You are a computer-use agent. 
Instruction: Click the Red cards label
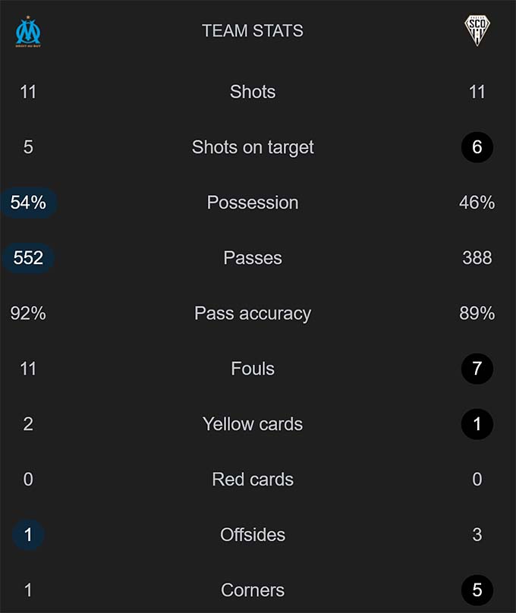[x=253, y=479]
